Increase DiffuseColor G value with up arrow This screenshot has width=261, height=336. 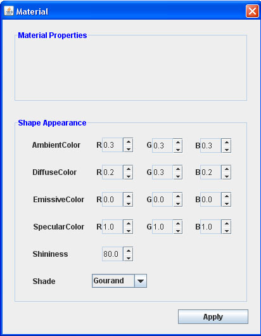pos(178,169)
